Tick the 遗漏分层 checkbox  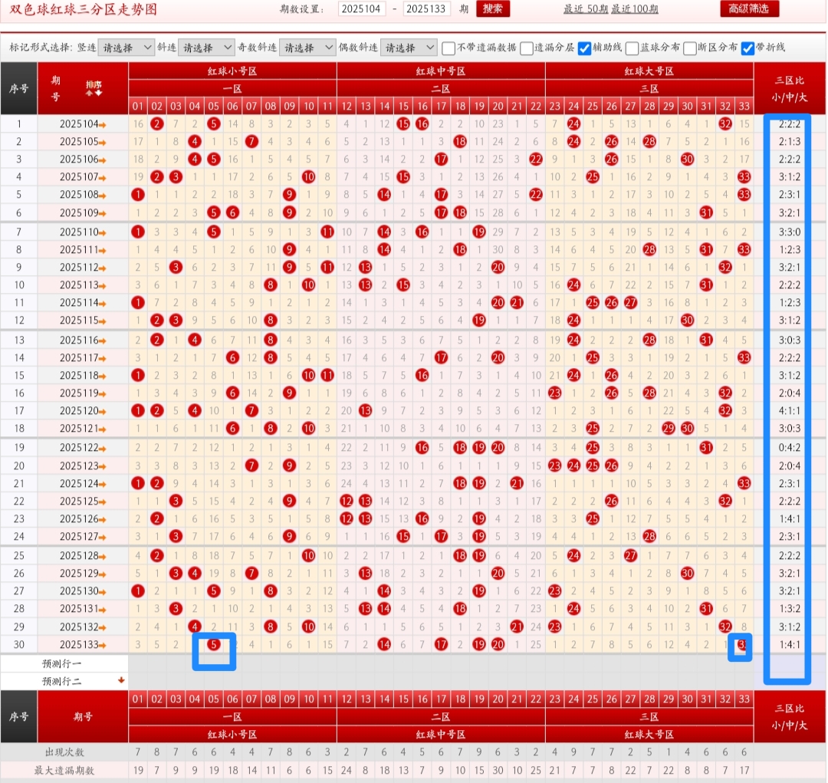tap(527, 48)
